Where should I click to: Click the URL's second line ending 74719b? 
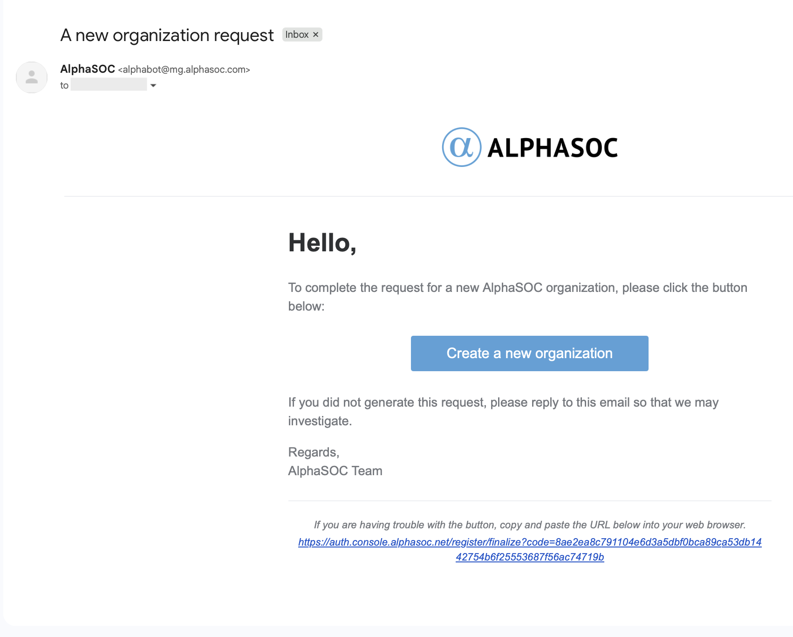pyautogui.click(x=530, y=557)
